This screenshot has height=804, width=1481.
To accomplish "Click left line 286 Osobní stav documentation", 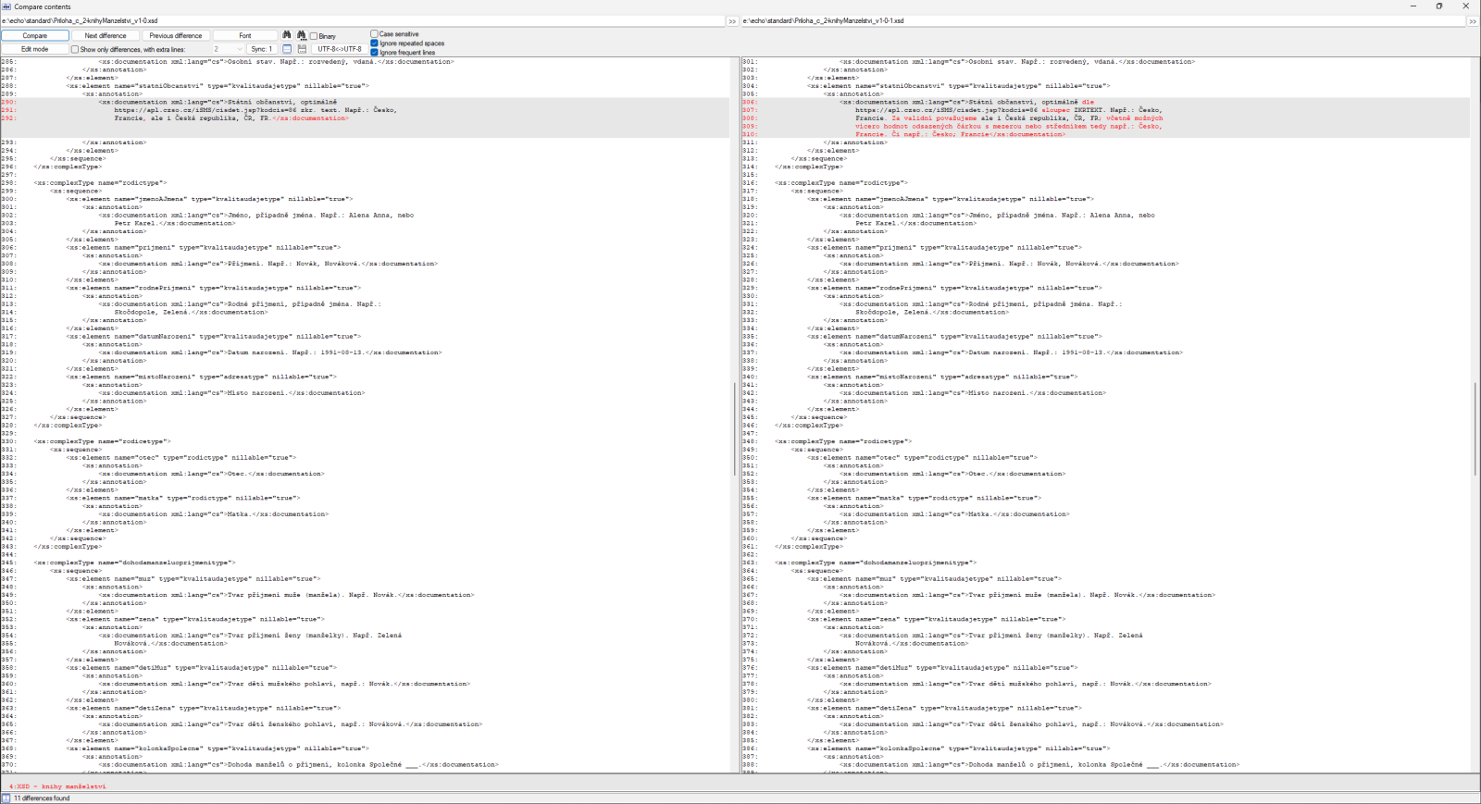I will click(x=276, y=62).
